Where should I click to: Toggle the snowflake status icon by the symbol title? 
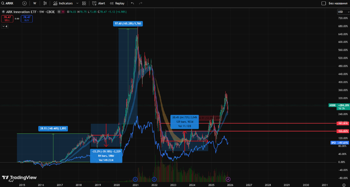click(59, 12)
